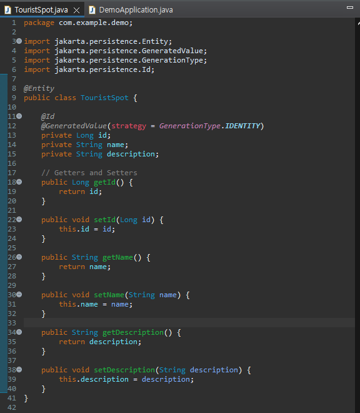Click line number 42 in the gutter
Screen dimensions: 360x413
pyautogui.click(x=12, y=407)
